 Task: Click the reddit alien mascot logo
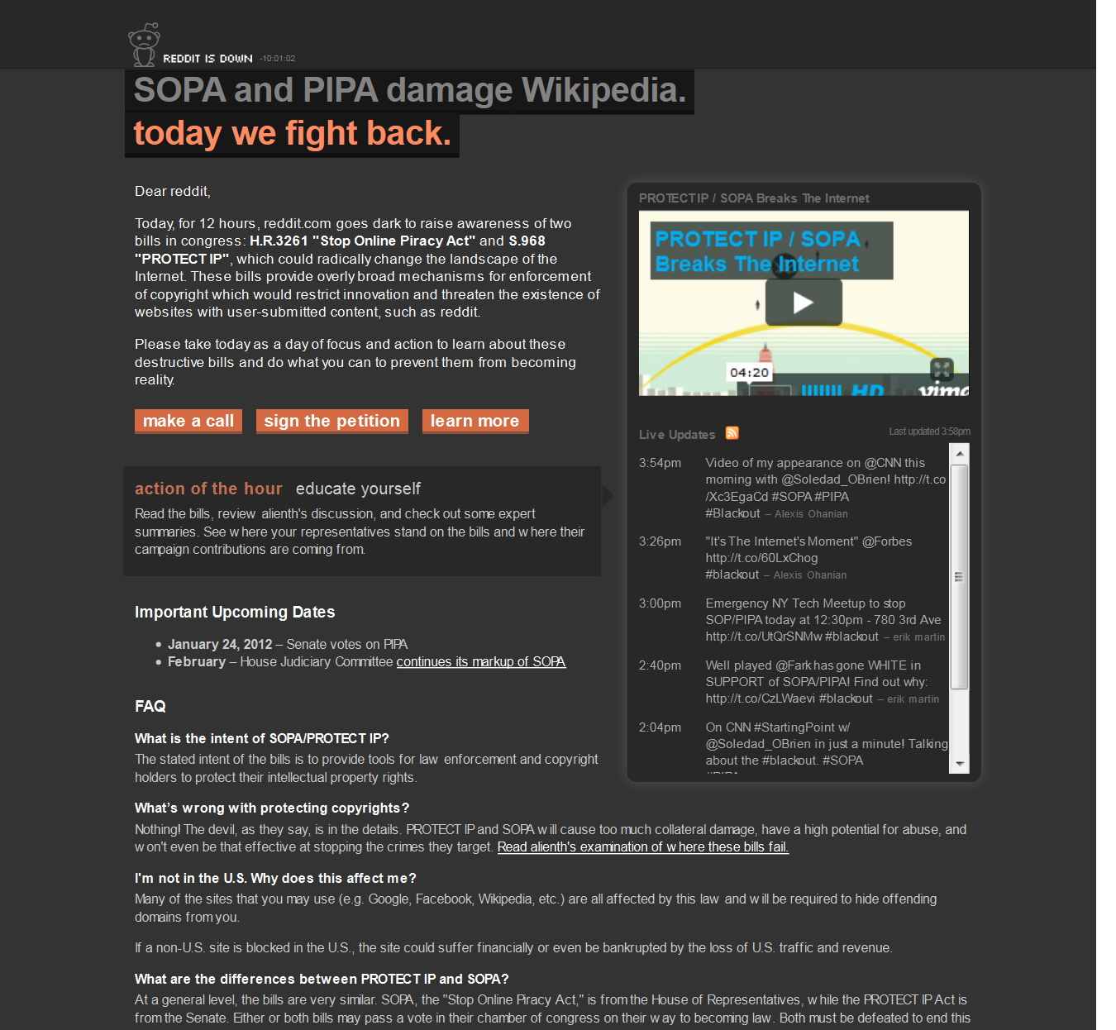144,45
